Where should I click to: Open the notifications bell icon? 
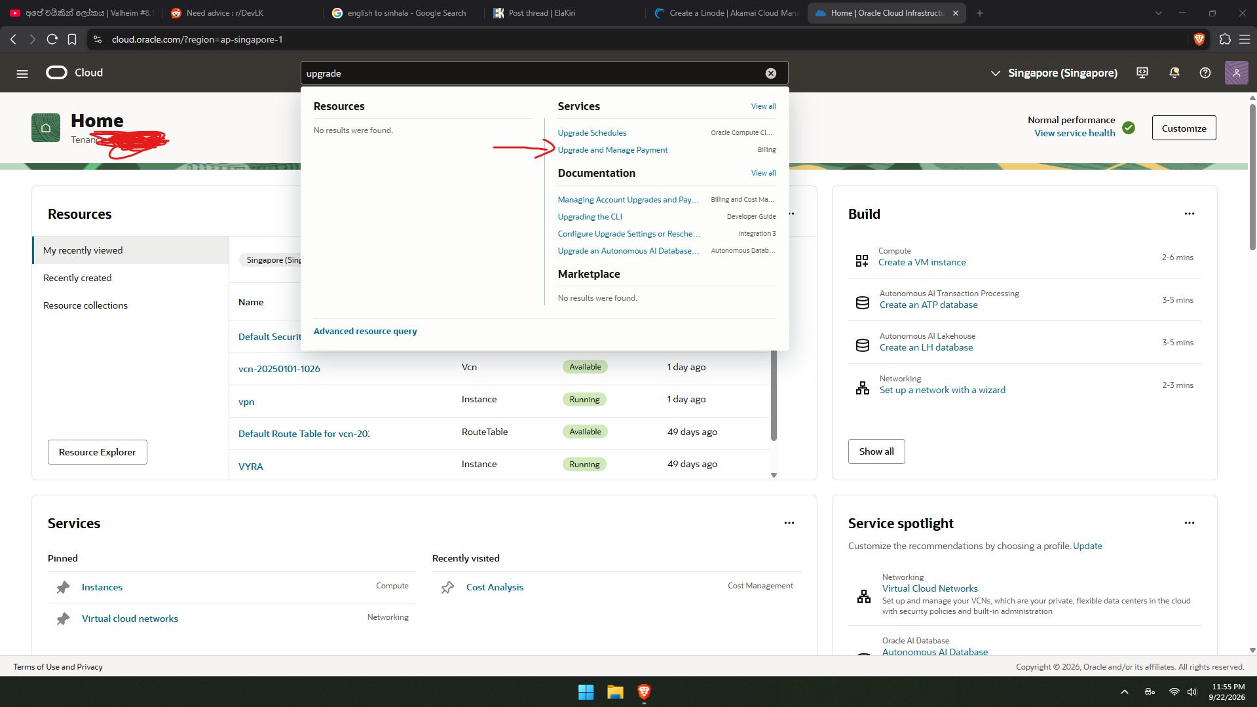(1174, 73)
